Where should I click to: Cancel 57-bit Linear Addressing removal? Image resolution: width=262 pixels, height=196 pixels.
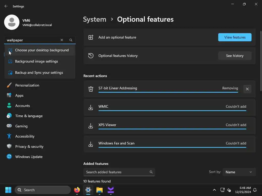(x=247, y=89)
